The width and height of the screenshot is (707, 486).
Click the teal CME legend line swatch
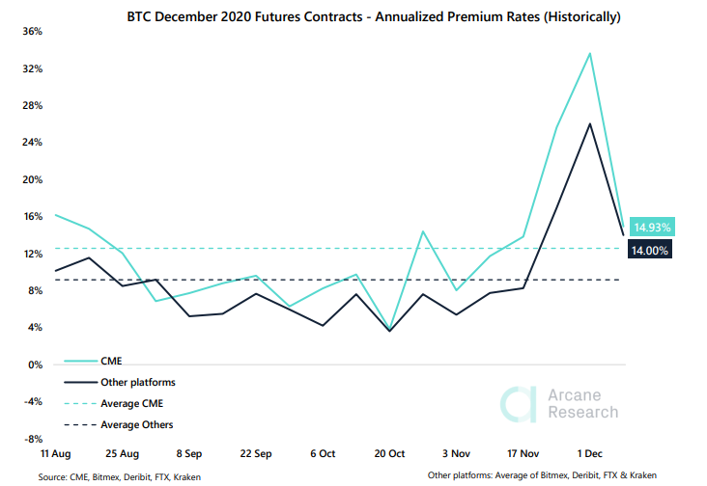80,361
